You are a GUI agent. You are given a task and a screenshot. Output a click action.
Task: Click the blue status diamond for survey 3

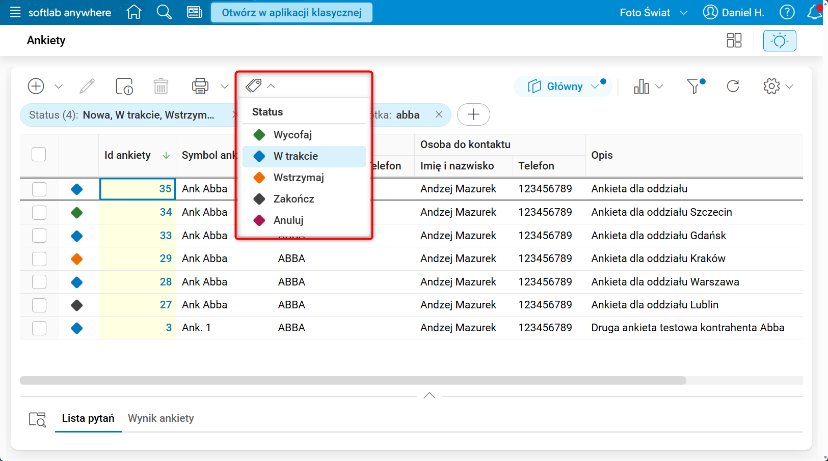click(77, 328)
